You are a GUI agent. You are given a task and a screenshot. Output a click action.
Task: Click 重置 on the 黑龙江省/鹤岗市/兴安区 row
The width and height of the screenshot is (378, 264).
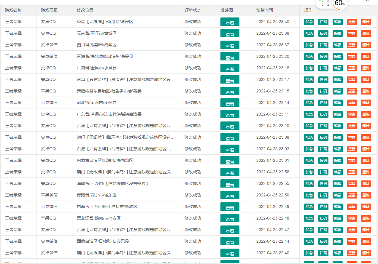pos(352,218)
